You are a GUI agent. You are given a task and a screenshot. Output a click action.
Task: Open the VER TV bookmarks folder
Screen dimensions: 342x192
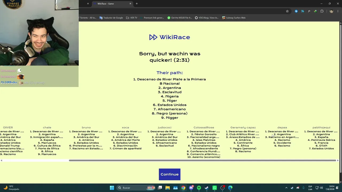131,18
